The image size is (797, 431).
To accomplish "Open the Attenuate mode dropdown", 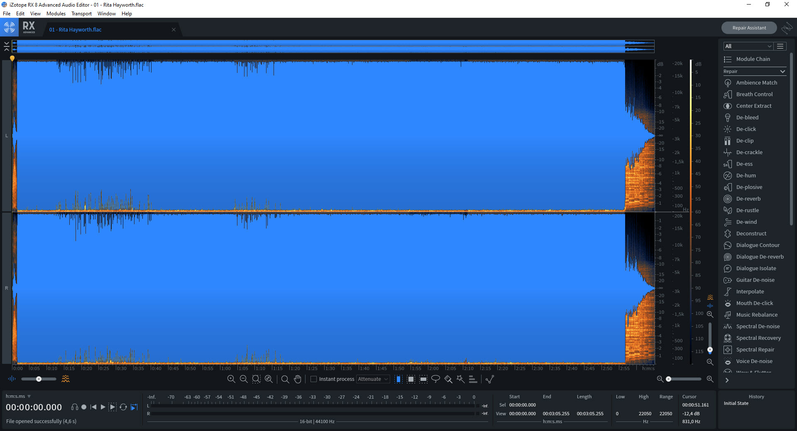I will tap(373, 379).
